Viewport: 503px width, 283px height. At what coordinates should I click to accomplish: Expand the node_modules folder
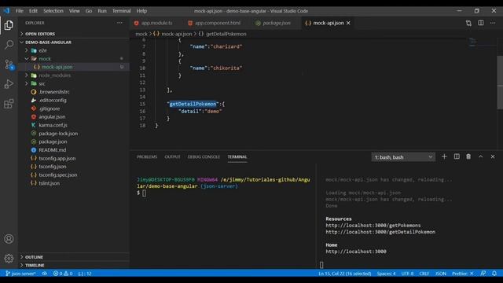click(54, 75)
